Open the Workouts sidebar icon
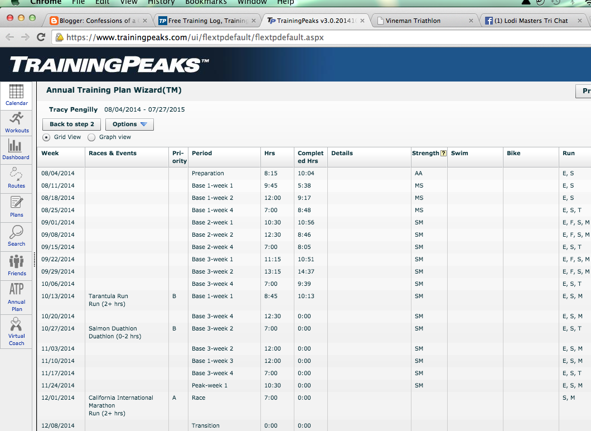The width and height of the screenshot is (591, 431). (x=16, y=123)
